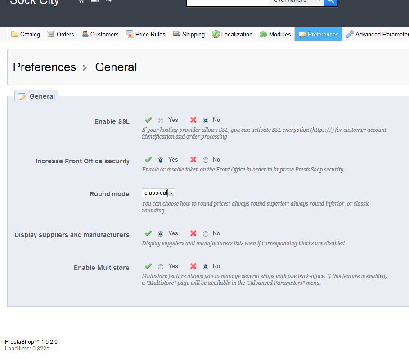The height and width of the screenshot is (359, 409).
Task: Click the red X icon for Enable SSL
Action: tap(193, 120)
